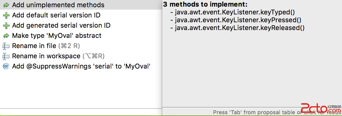Click the rename icon beside Rename in file
The width and height of the screenshot is (342, 116).
6,46
